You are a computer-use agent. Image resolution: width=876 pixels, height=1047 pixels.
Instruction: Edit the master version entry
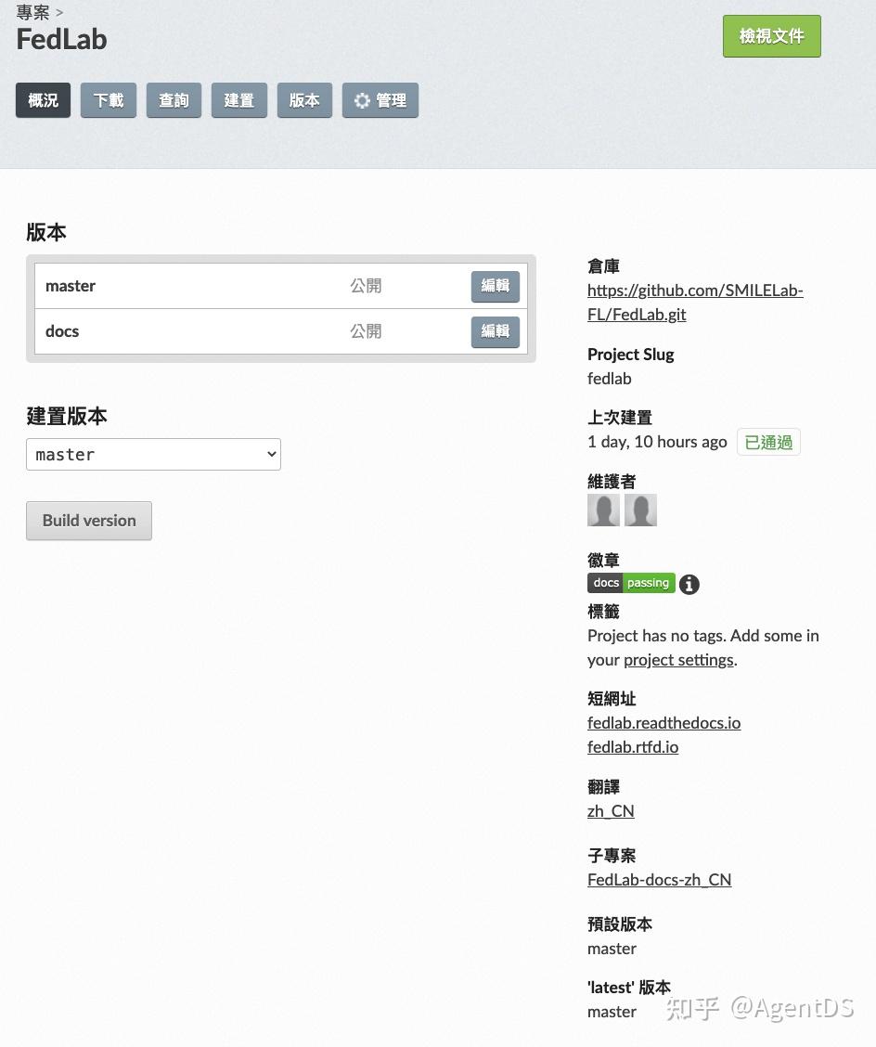(x=495, y=286)
